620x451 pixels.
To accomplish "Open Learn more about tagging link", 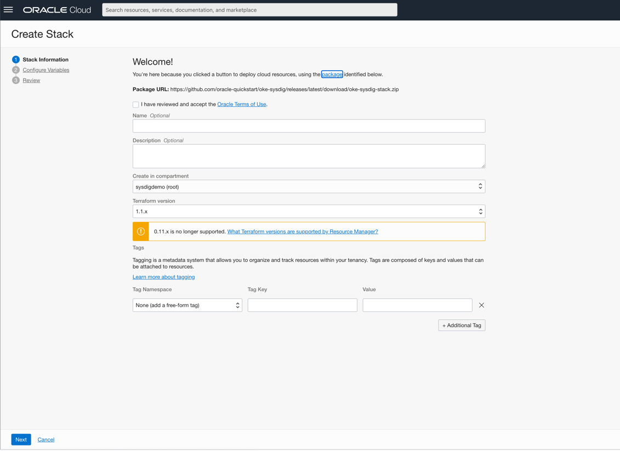I will coord(164,277).
